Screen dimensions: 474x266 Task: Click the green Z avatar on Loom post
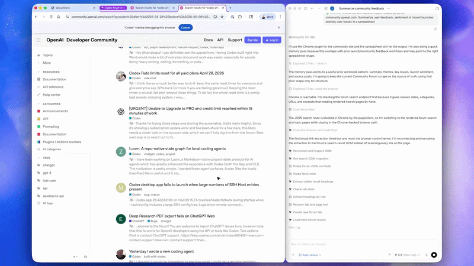click(x=121, y=152)
